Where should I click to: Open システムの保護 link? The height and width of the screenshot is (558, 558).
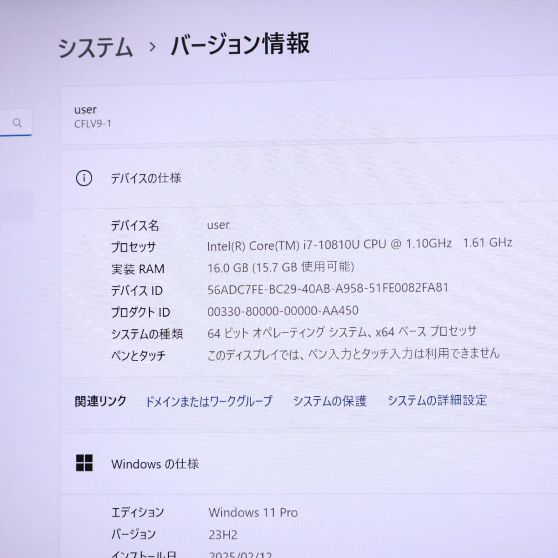(x=330, y=401)
